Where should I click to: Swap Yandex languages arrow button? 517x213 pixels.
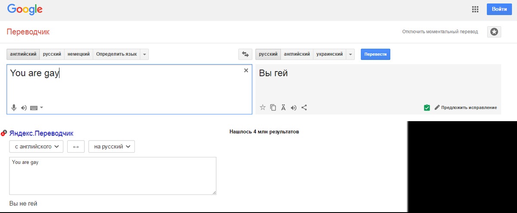pos(76,147)
